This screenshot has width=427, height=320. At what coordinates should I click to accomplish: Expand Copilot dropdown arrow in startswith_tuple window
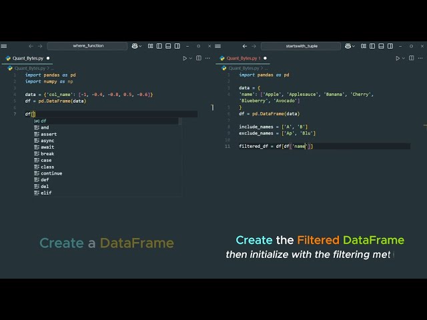click(x=354, y=46)
